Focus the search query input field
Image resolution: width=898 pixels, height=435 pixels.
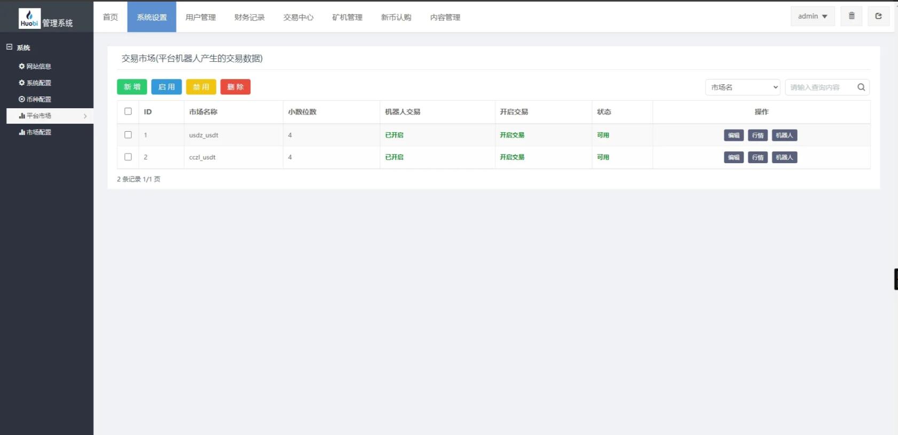[820, 87]
